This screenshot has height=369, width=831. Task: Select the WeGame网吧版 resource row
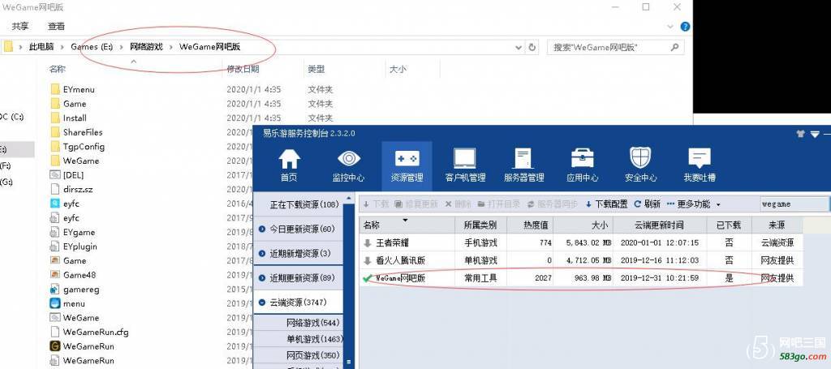click(581, 278)
